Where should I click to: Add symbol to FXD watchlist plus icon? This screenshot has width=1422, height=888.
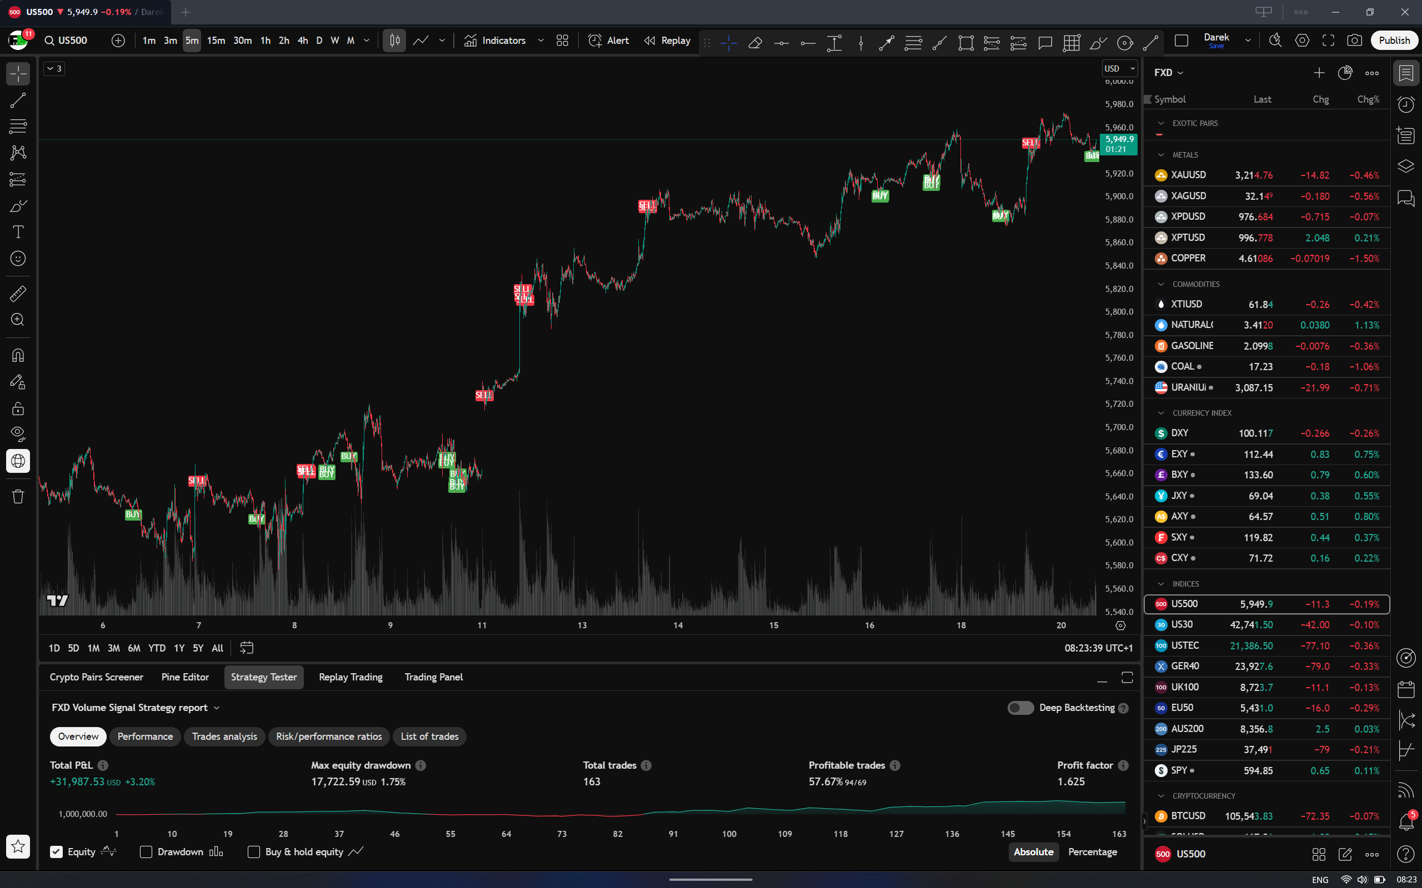pyautogui.click(x=1319, y=73)
